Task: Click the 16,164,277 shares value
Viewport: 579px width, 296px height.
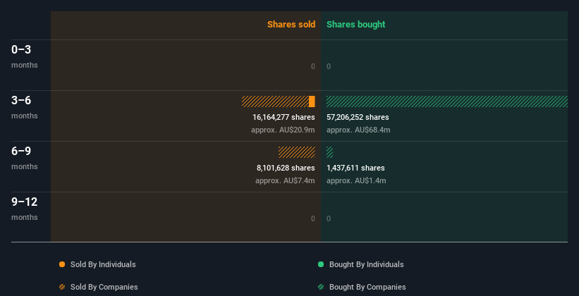Action: (284, 117)
